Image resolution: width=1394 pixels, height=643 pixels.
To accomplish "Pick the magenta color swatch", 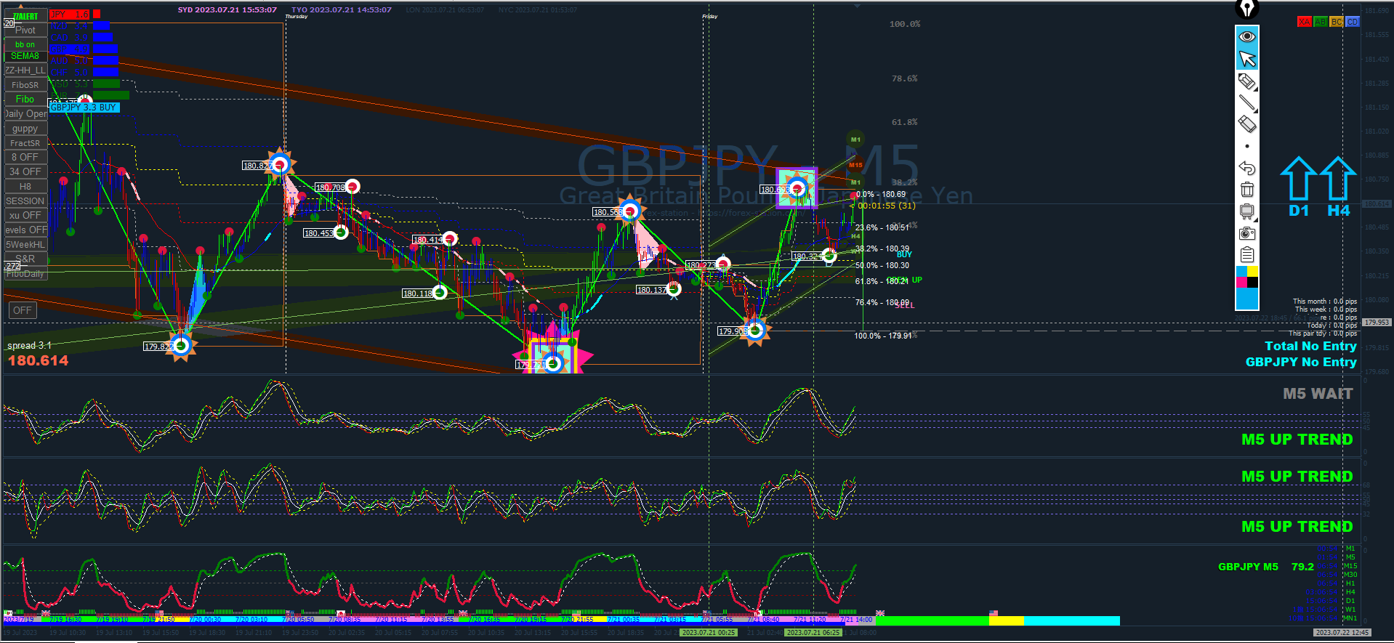I will coord(1242,282).
